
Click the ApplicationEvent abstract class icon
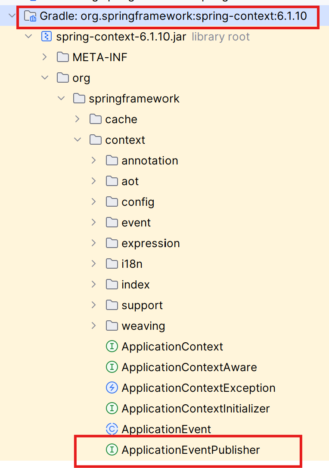pos(112,429)
